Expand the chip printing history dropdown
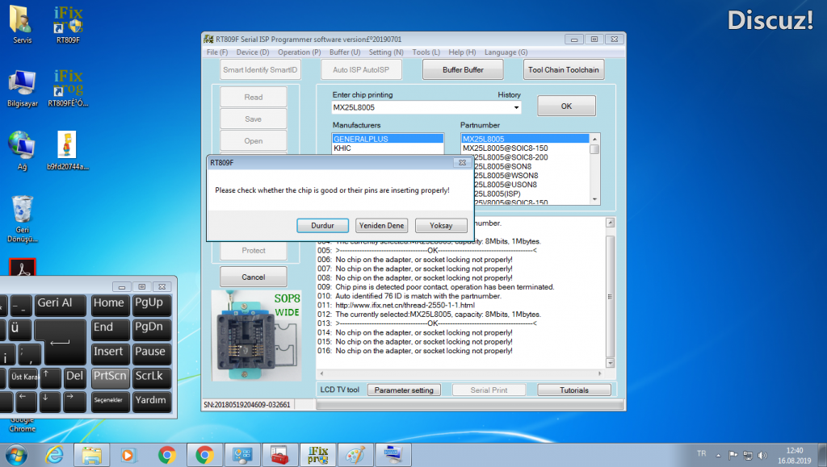827x467 pixels. click(x=516, y=107)
